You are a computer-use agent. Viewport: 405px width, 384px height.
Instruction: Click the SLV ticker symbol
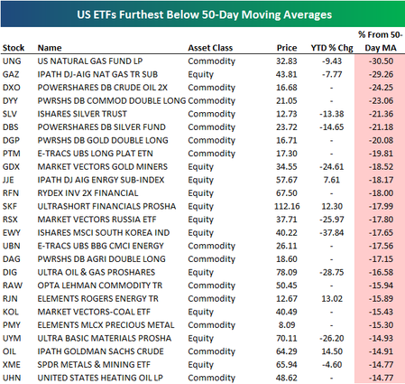coord(10,114)
